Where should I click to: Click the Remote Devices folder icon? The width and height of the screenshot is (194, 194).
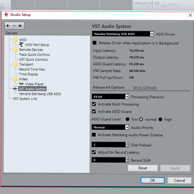(x=15, y=49)
